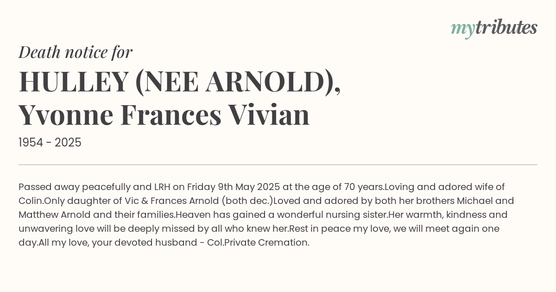Image resolution: width=556 pixels, height=292 pixels.
Task: Click the word 'ARNOLD' in the heading
Action: pyautogui.click(x=266, y=82)
